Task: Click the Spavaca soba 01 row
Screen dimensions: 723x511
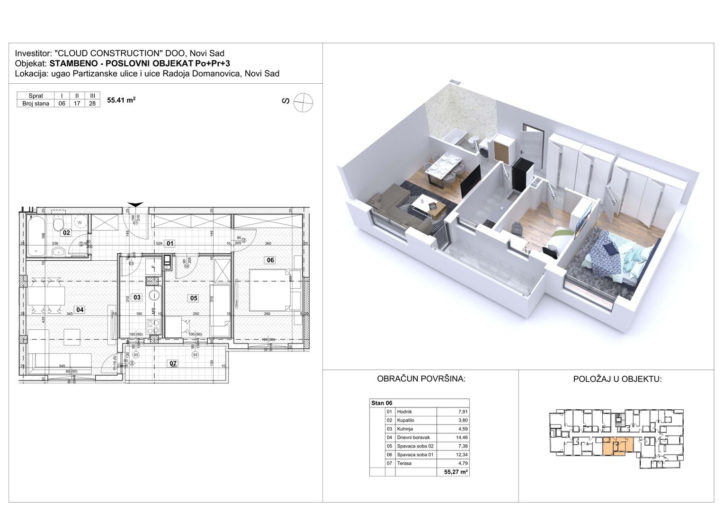Action: coord(427,455)
